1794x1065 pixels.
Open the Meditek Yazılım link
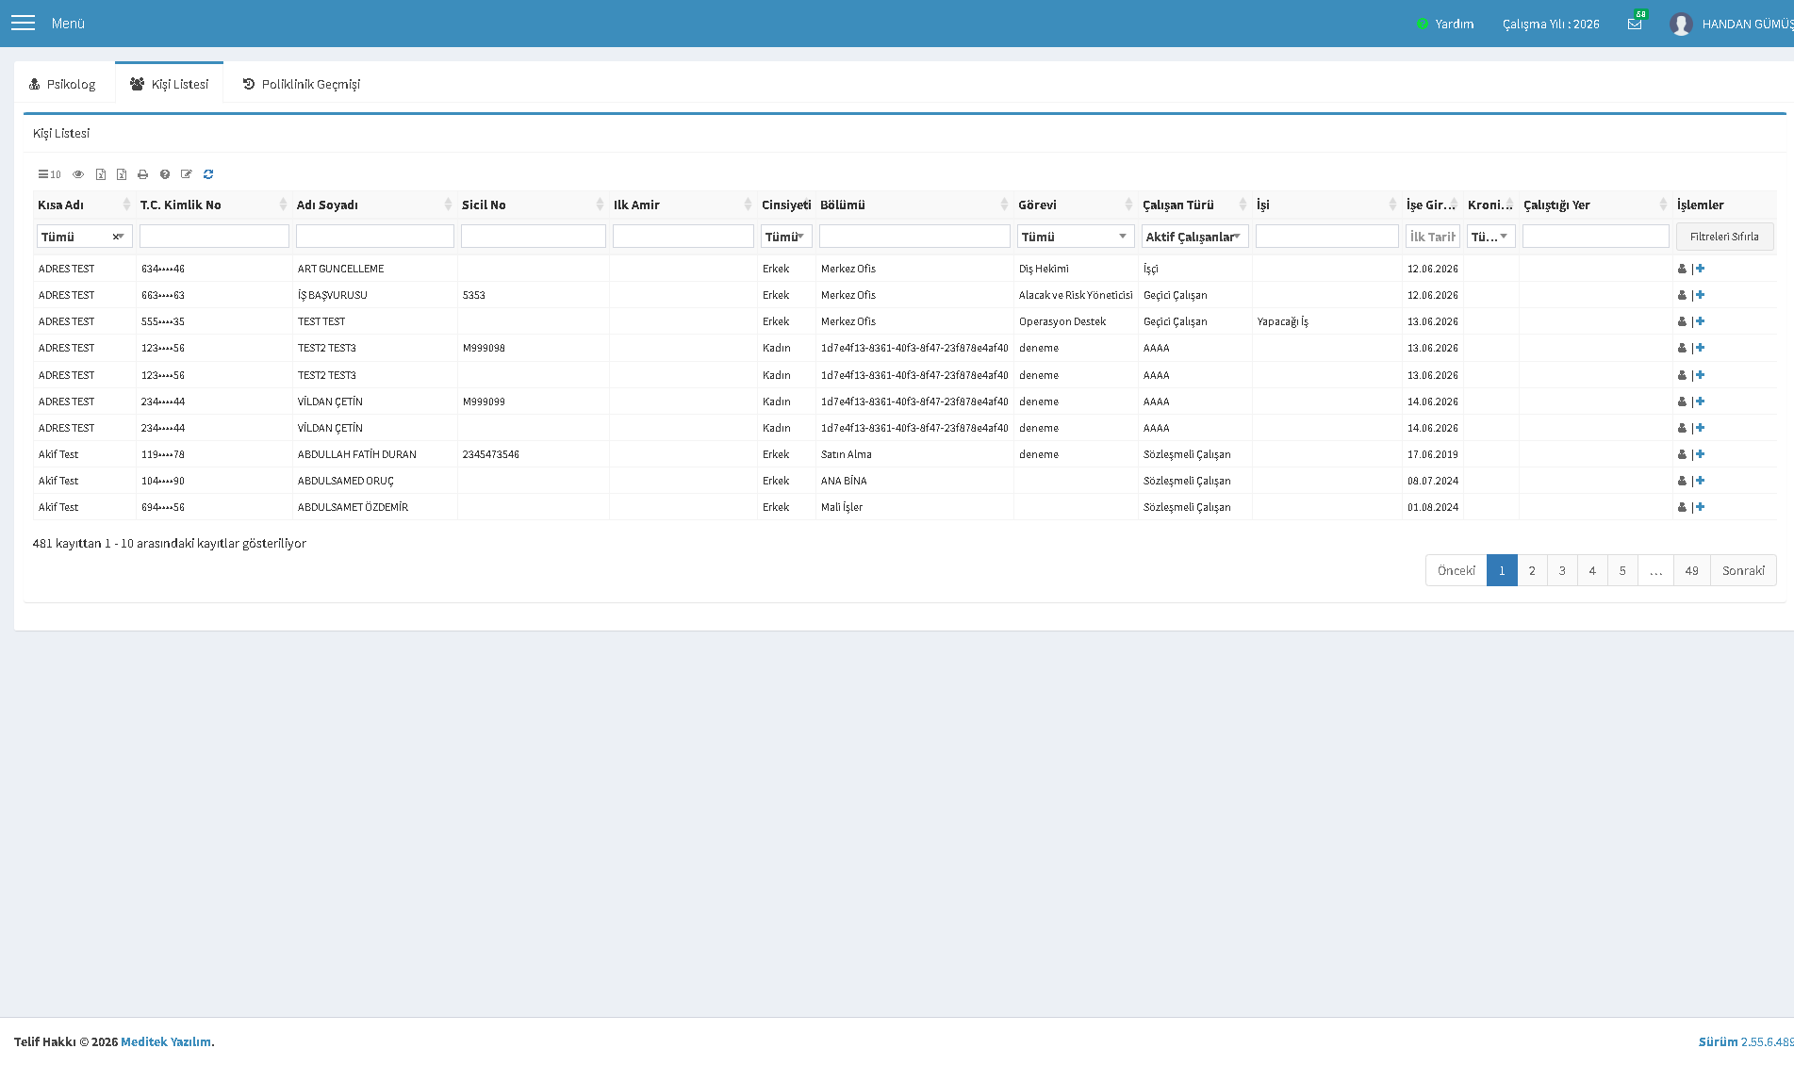pyautogui.click(x=166, y=1041)
